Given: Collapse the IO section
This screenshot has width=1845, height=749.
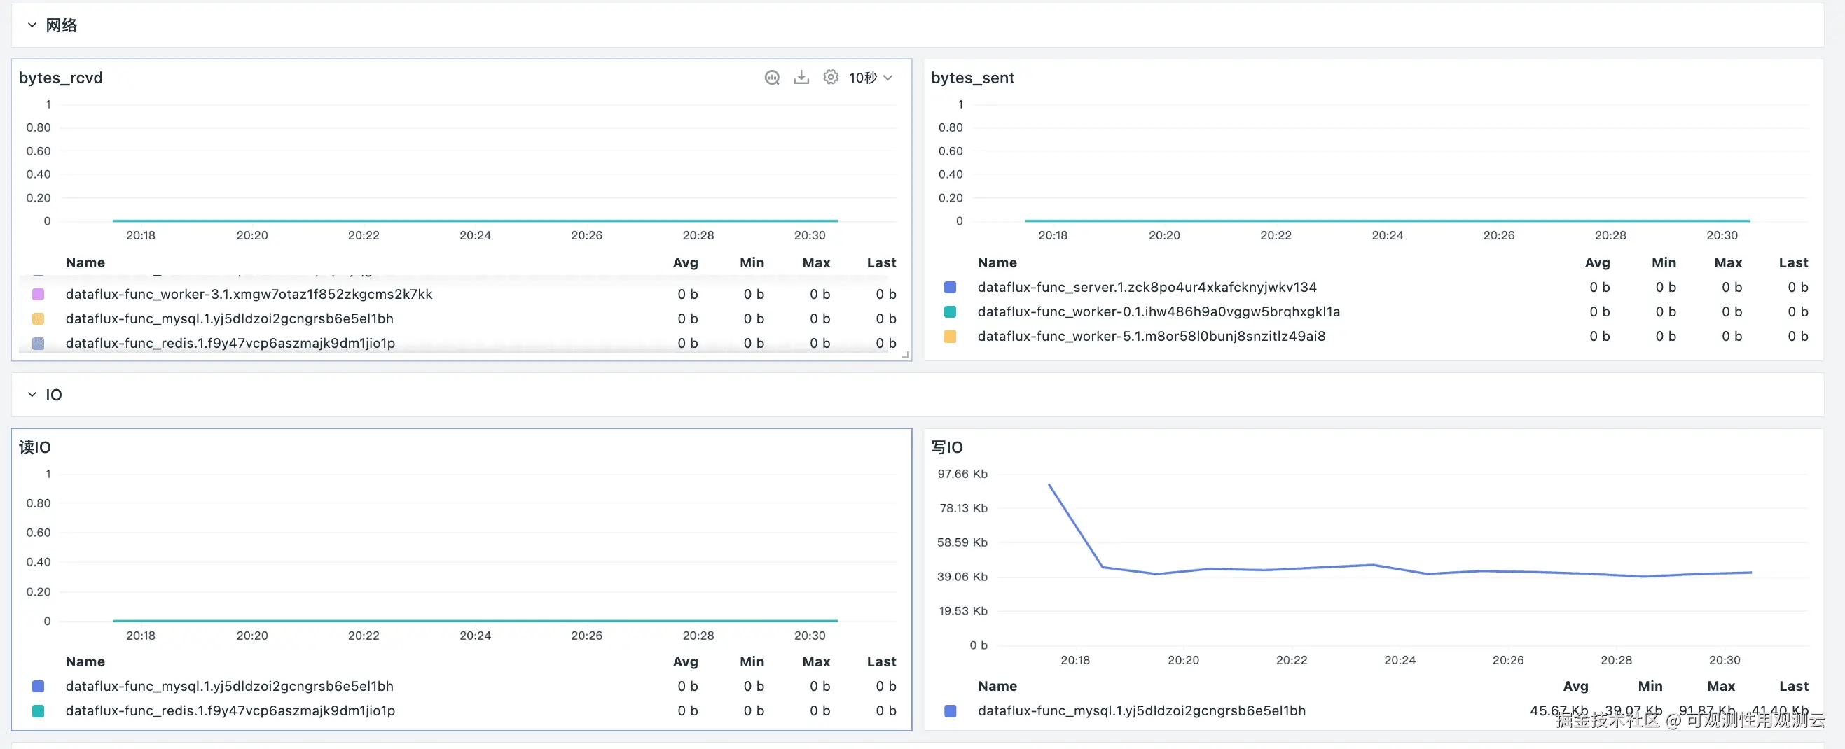Looking at the screenshot, I should [x=32, y=395].
